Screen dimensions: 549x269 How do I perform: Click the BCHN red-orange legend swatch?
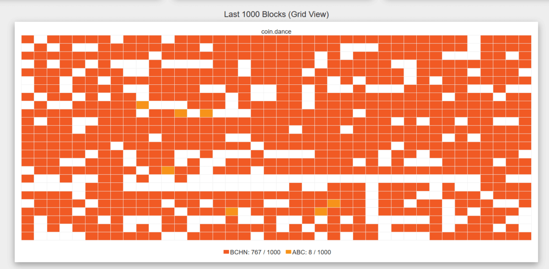[x=226, y=252]
